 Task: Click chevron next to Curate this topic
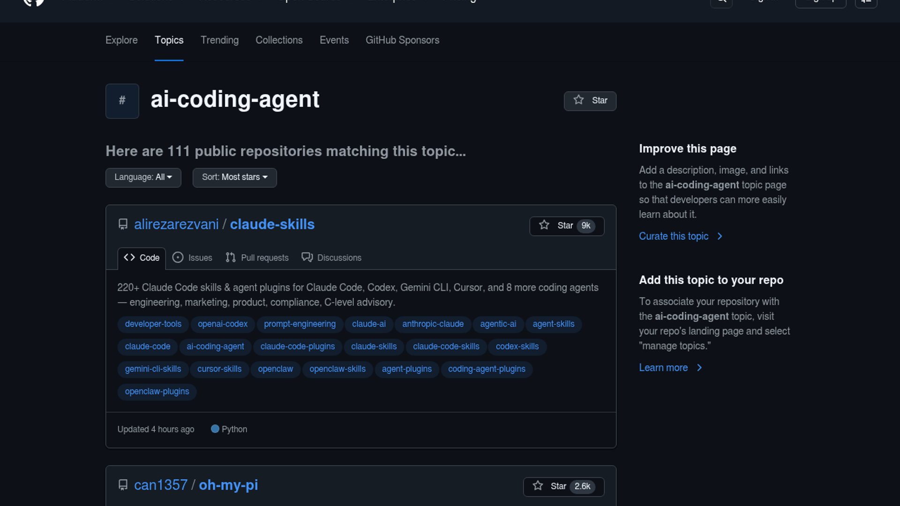coord(720,236)
